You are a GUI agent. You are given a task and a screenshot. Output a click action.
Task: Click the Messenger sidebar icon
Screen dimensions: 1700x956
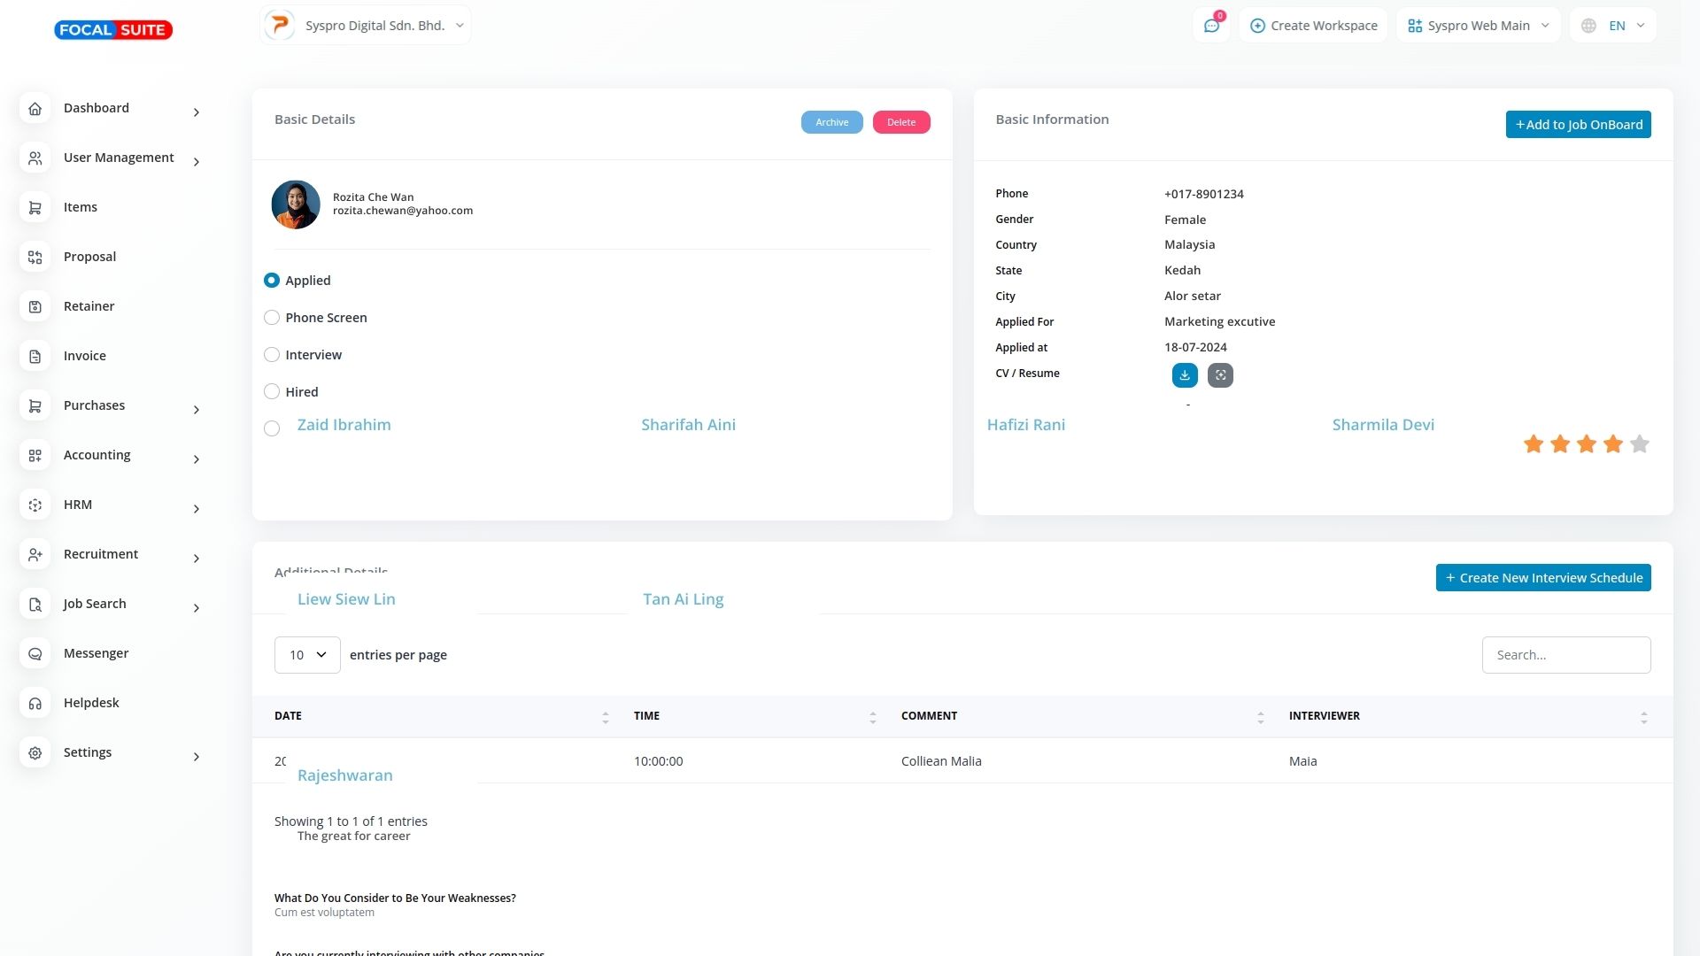point(35,653)
